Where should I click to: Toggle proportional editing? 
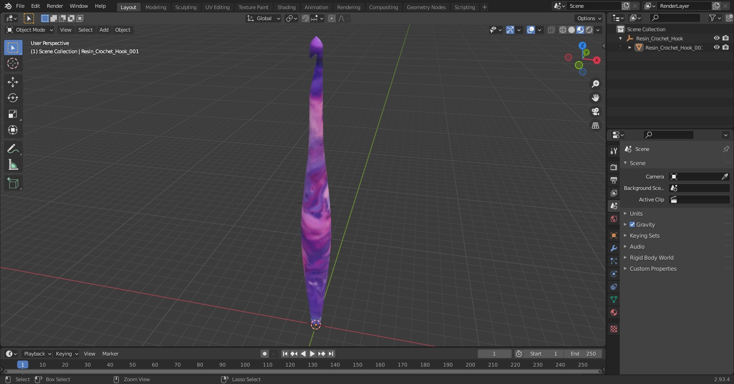click(332, 18)
